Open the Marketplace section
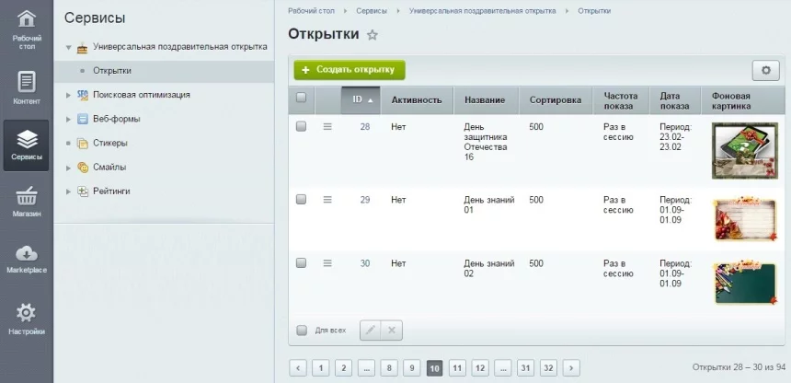The width and height of the screenshot is (791, 383). [27, 259]
